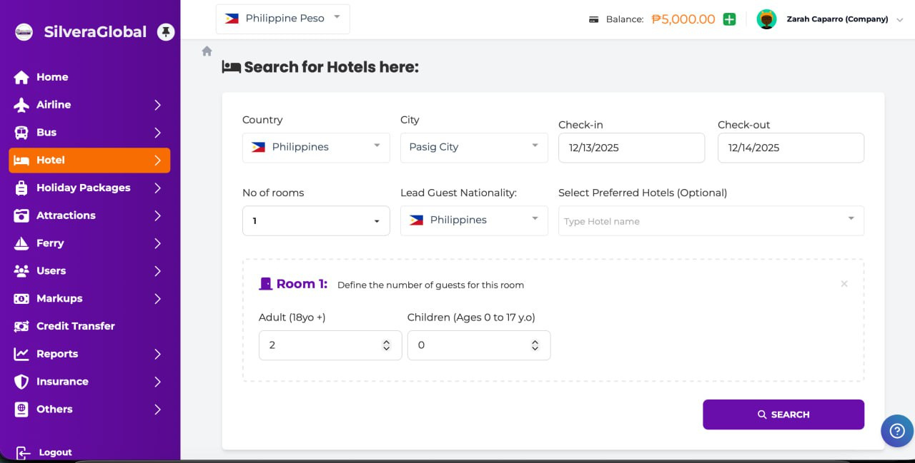The height and width of the screenshot is (463, 915).
Task: Click the preferred hotel name field
Action: point(701,221)
